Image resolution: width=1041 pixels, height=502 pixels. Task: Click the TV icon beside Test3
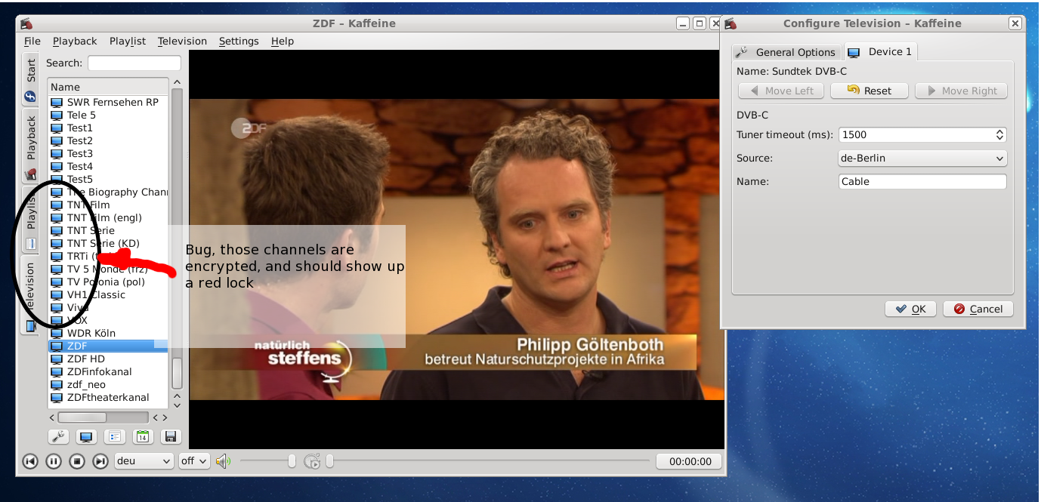(57, 153)
